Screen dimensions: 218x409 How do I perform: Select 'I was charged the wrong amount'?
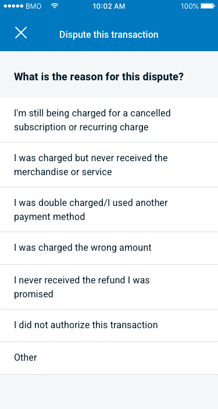point(109,248)
